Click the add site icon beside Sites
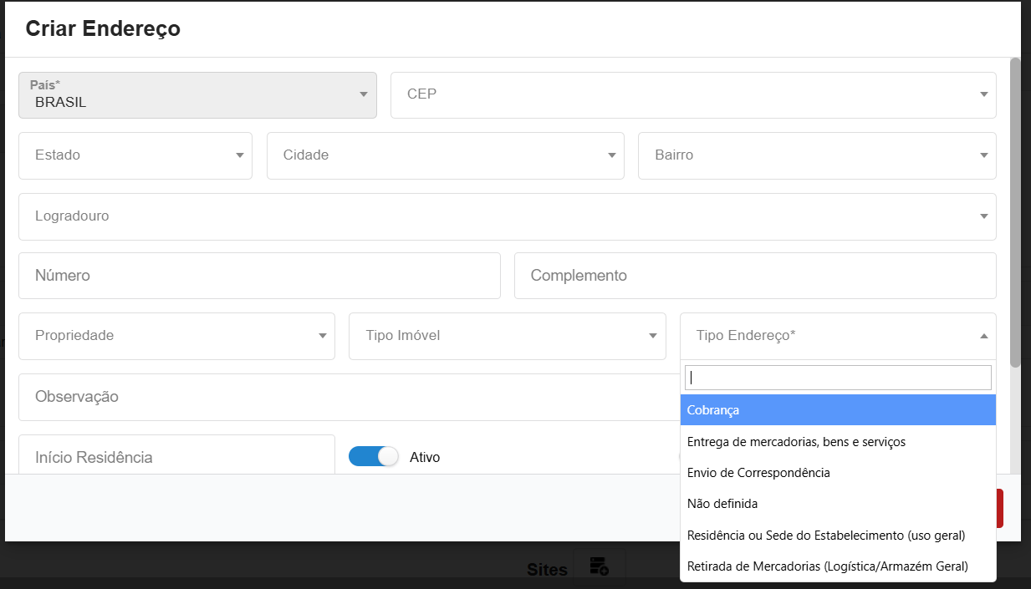The image size is (1031, 589). (x=599, y=566)
